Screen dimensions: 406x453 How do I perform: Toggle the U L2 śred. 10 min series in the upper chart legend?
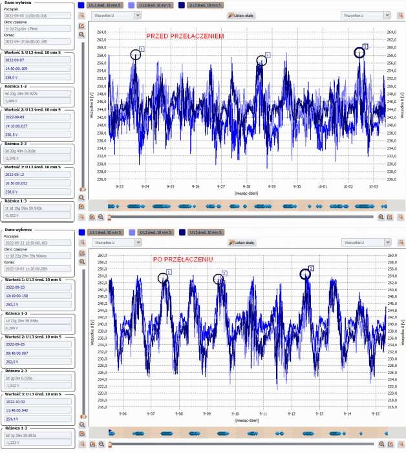pos(155,5)
